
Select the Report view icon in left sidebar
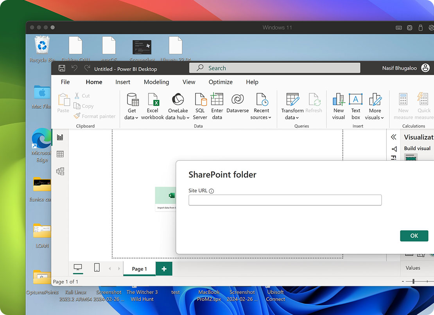point(60,137)
